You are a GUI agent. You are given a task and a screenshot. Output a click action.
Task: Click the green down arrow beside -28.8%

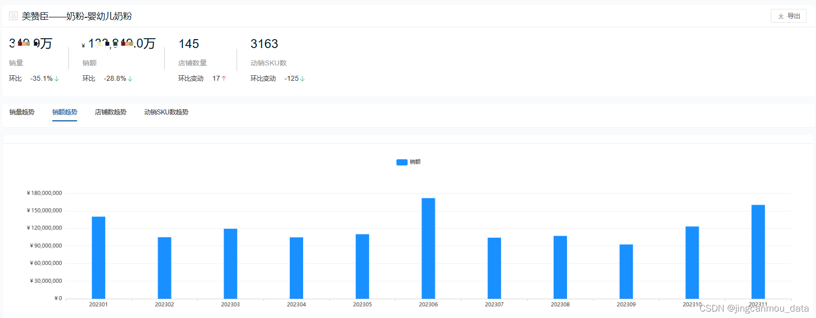(130, 79)
